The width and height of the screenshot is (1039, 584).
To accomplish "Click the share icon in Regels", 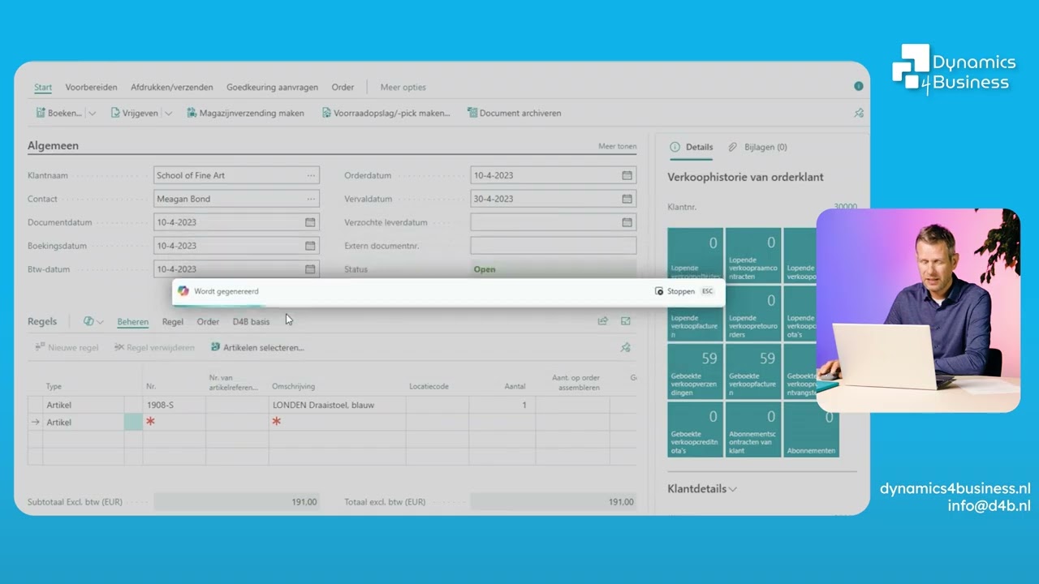I will click(603, 321).
